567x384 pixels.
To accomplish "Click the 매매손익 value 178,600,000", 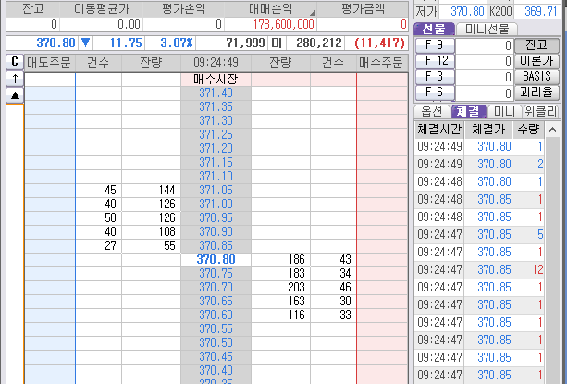I will (x=283, y=24).
